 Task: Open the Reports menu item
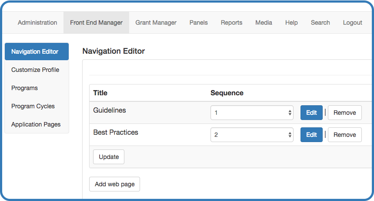click(231, 23)
